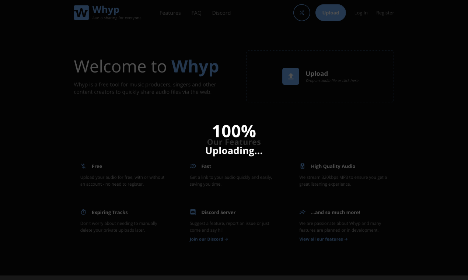Click the speaker icon beside High Quality Audio
The width and height of the screenshot is (468, 280).
click(x=302, y=166)
